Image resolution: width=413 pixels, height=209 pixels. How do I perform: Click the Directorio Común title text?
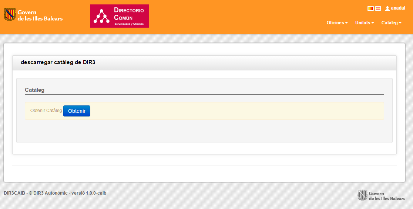[x=128, y=14]
